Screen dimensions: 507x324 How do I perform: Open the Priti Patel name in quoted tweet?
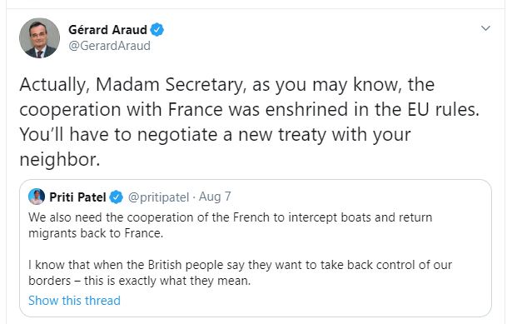(x=77, y=197)
